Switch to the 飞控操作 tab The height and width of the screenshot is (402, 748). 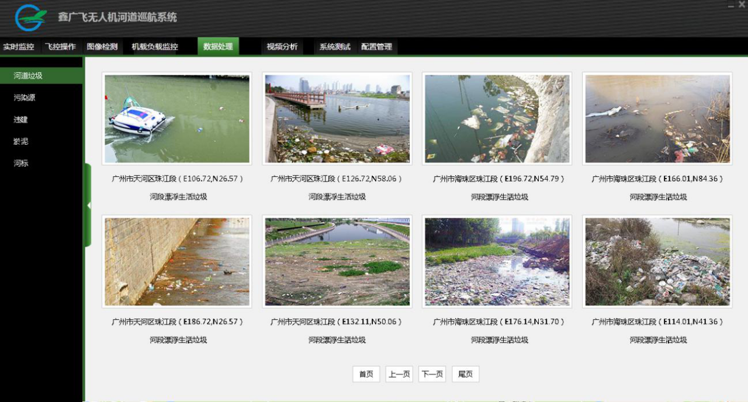[61, 47]
